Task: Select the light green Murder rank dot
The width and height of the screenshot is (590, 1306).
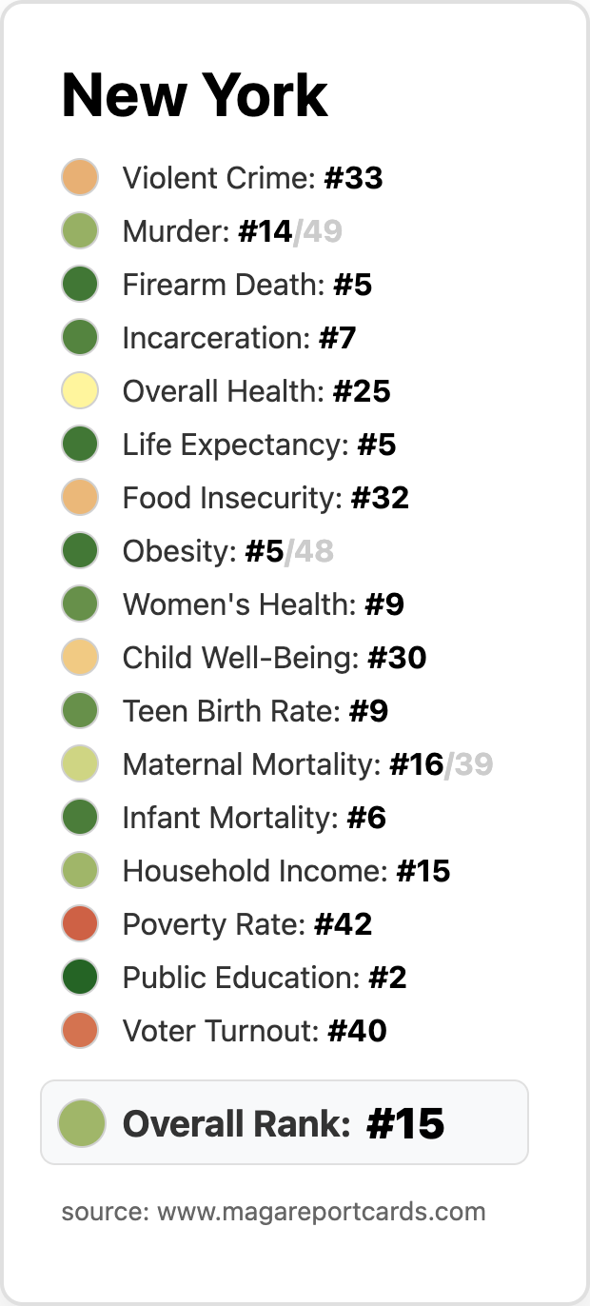Action: [80, 231]
